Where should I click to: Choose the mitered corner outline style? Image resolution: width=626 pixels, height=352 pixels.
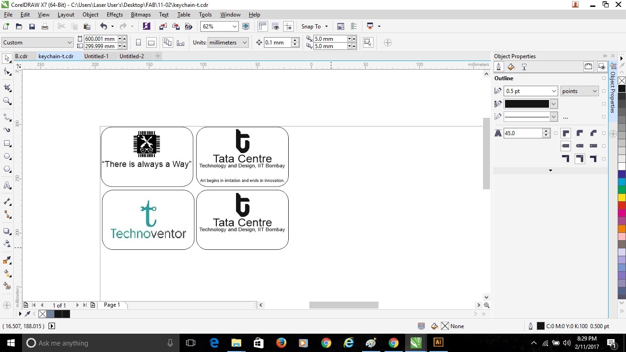tap(566, 133)
